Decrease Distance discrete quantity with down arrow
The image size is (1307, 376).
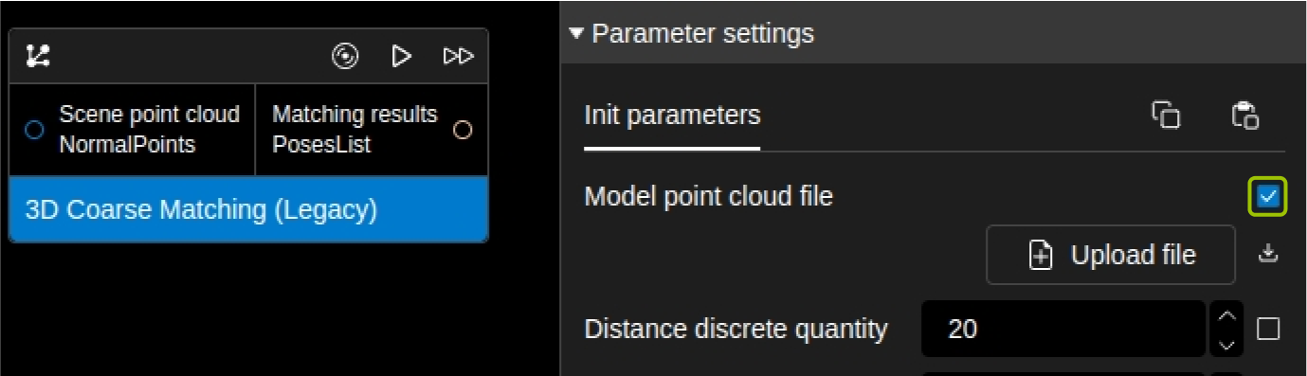(x=1226, y=343)
